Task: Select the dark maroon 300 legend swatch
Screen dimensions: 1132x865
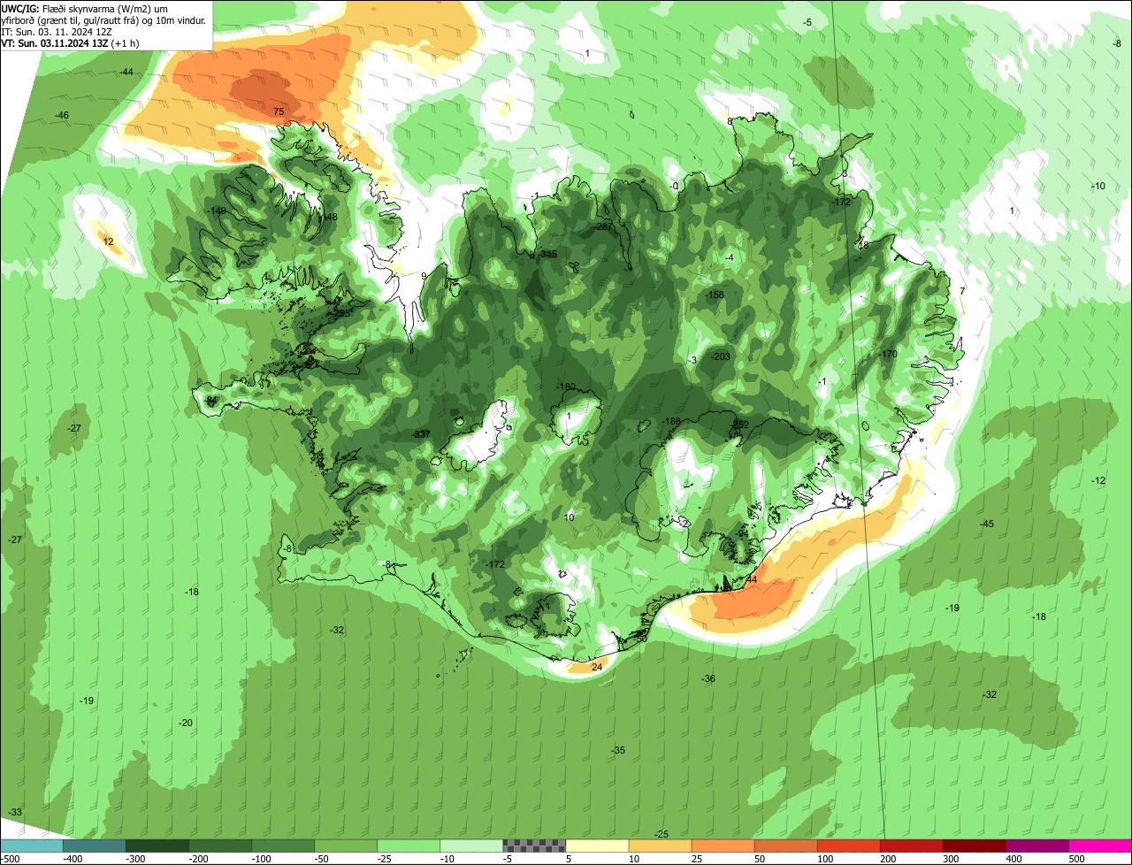Action: pyautogui.click(x=974, y=846)
